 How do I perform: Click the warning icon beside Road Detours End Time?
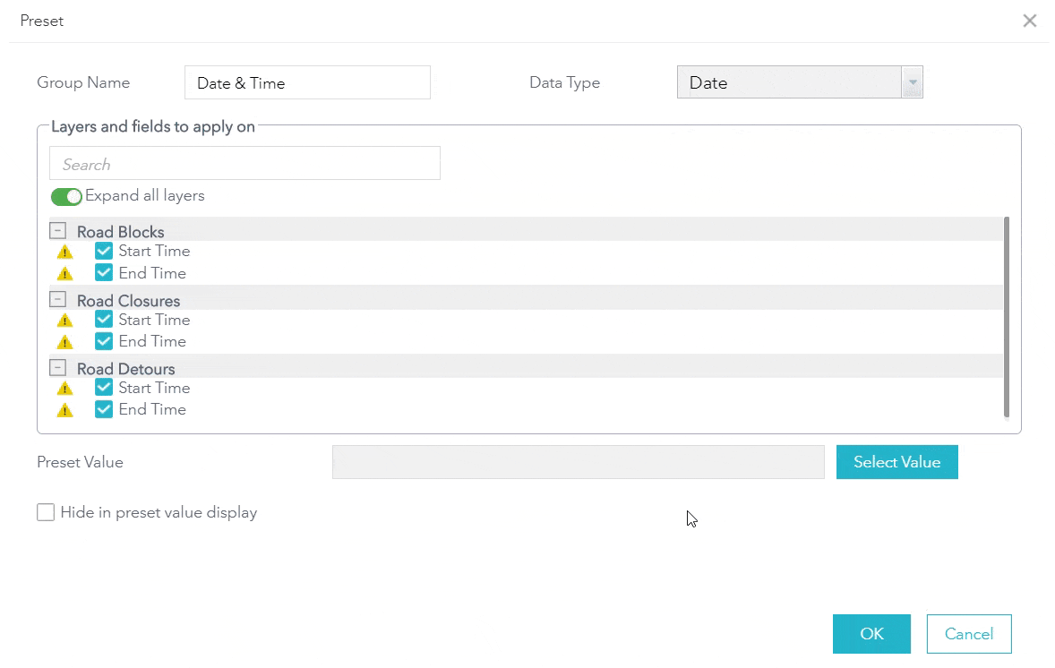pos(64,409)
